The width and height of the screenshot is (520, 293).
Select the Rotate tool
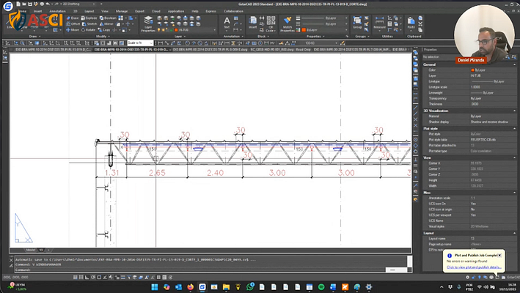[x=88, y=30]
